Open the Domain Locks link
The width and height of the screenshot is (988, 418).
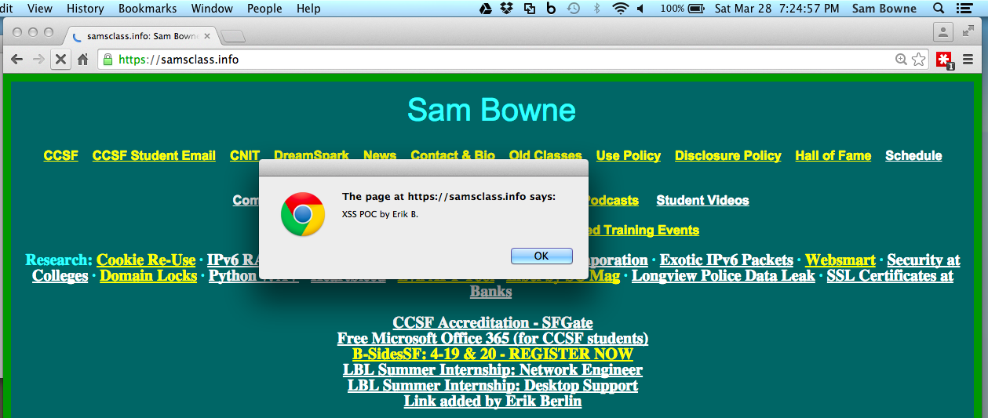click(148, 275)
